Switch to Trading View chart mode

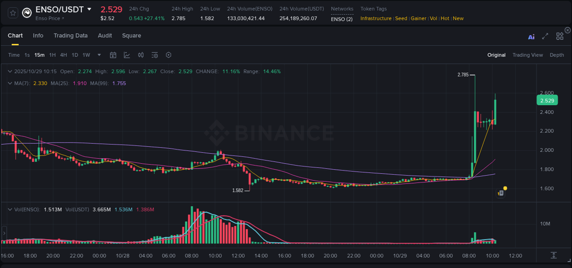pos(528,55)
